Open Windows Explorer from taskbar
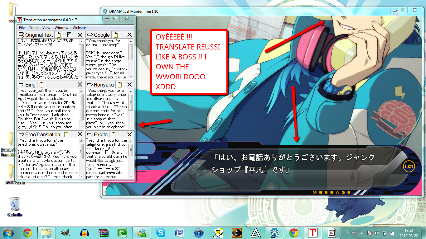The image size is (426, 239). point(46,233)
